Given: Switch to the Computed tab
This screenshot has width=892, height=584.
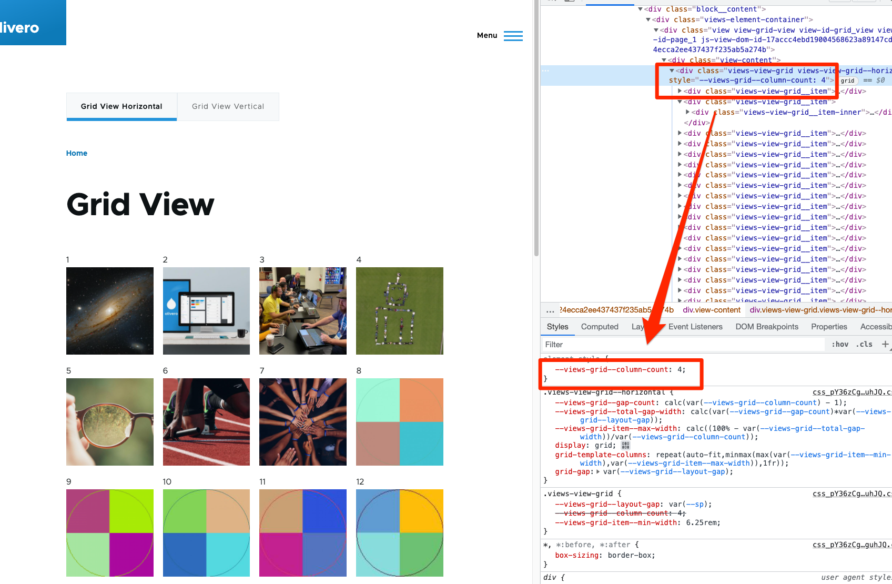Looking at the screenshot, I should tap(600, 327).
